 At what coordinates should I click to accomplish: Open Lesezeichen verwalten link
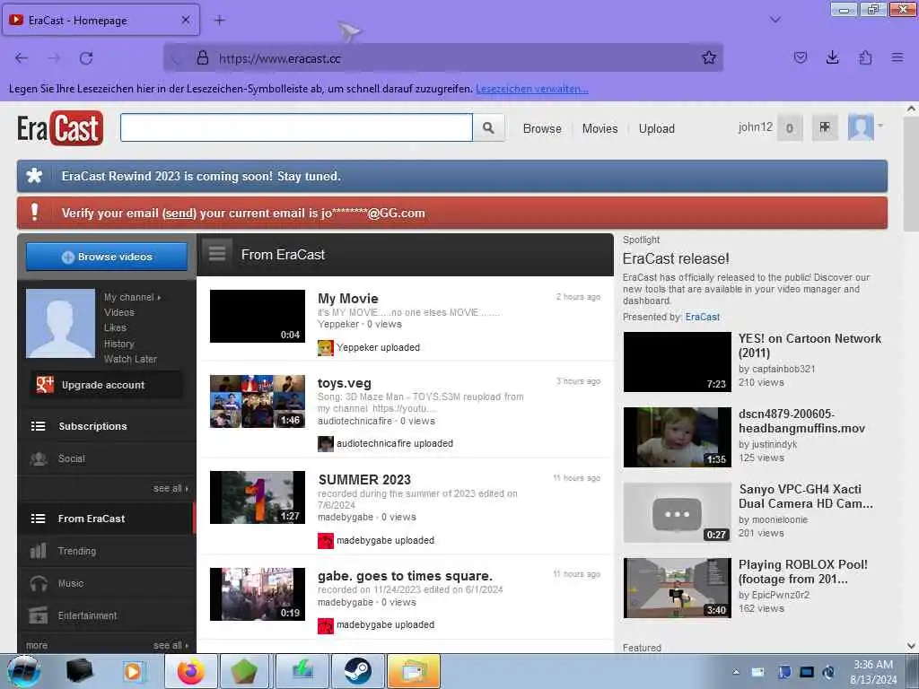[531, 89]
